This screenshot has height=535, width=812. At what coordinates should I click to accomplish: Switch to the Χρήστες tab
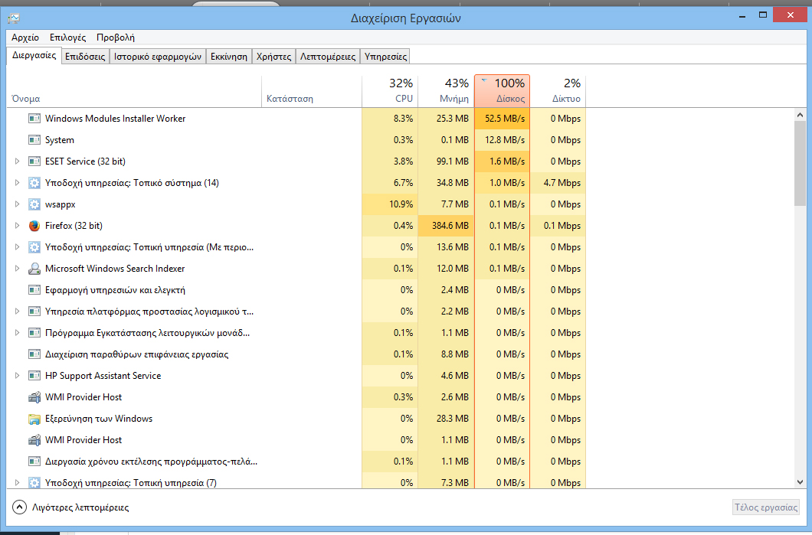(274, 57)
